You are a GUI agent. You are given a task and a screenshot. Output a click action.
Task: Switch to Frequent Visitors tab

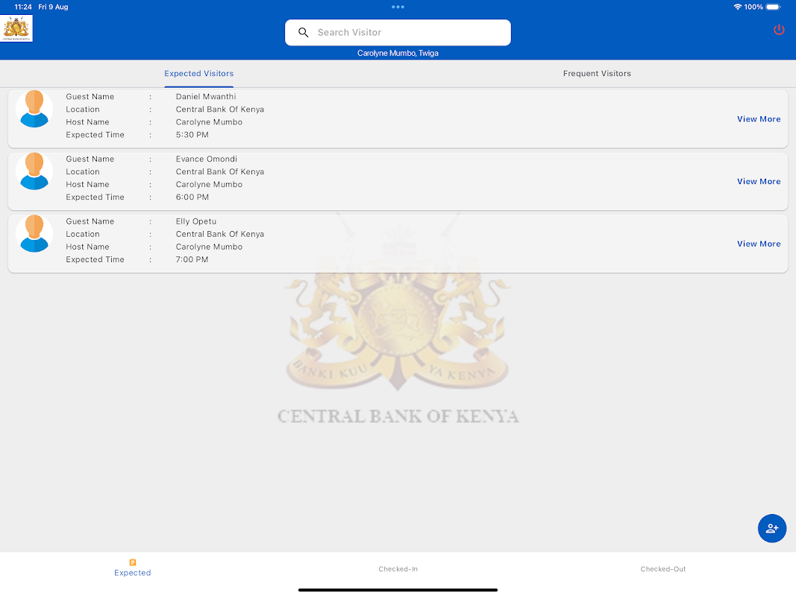tap(597, 74)
